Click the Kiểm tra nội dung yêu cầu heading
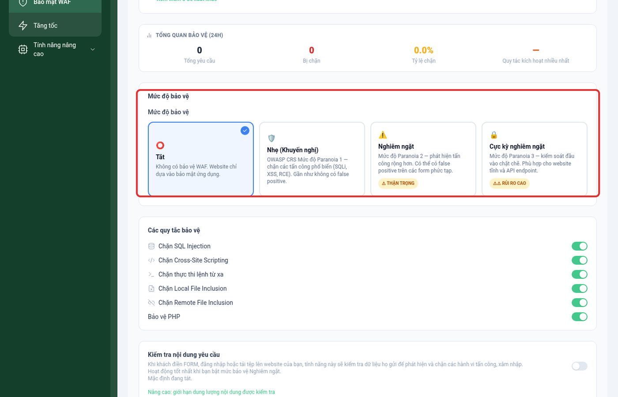 184,355
